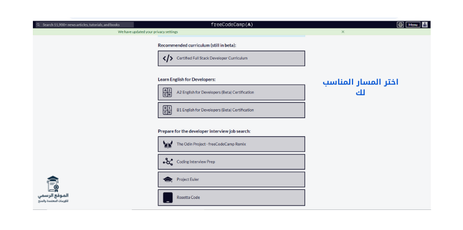Click the Odin Project viking helmet icon
Image resolution: width=463 pixels, height=230 pixels.
click(x=167, y=144)
